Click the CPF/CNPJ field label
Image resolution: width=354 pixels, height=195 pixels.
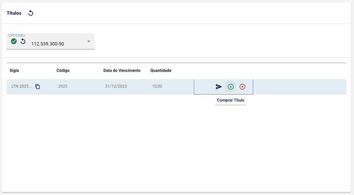click(x=16, y=36)
